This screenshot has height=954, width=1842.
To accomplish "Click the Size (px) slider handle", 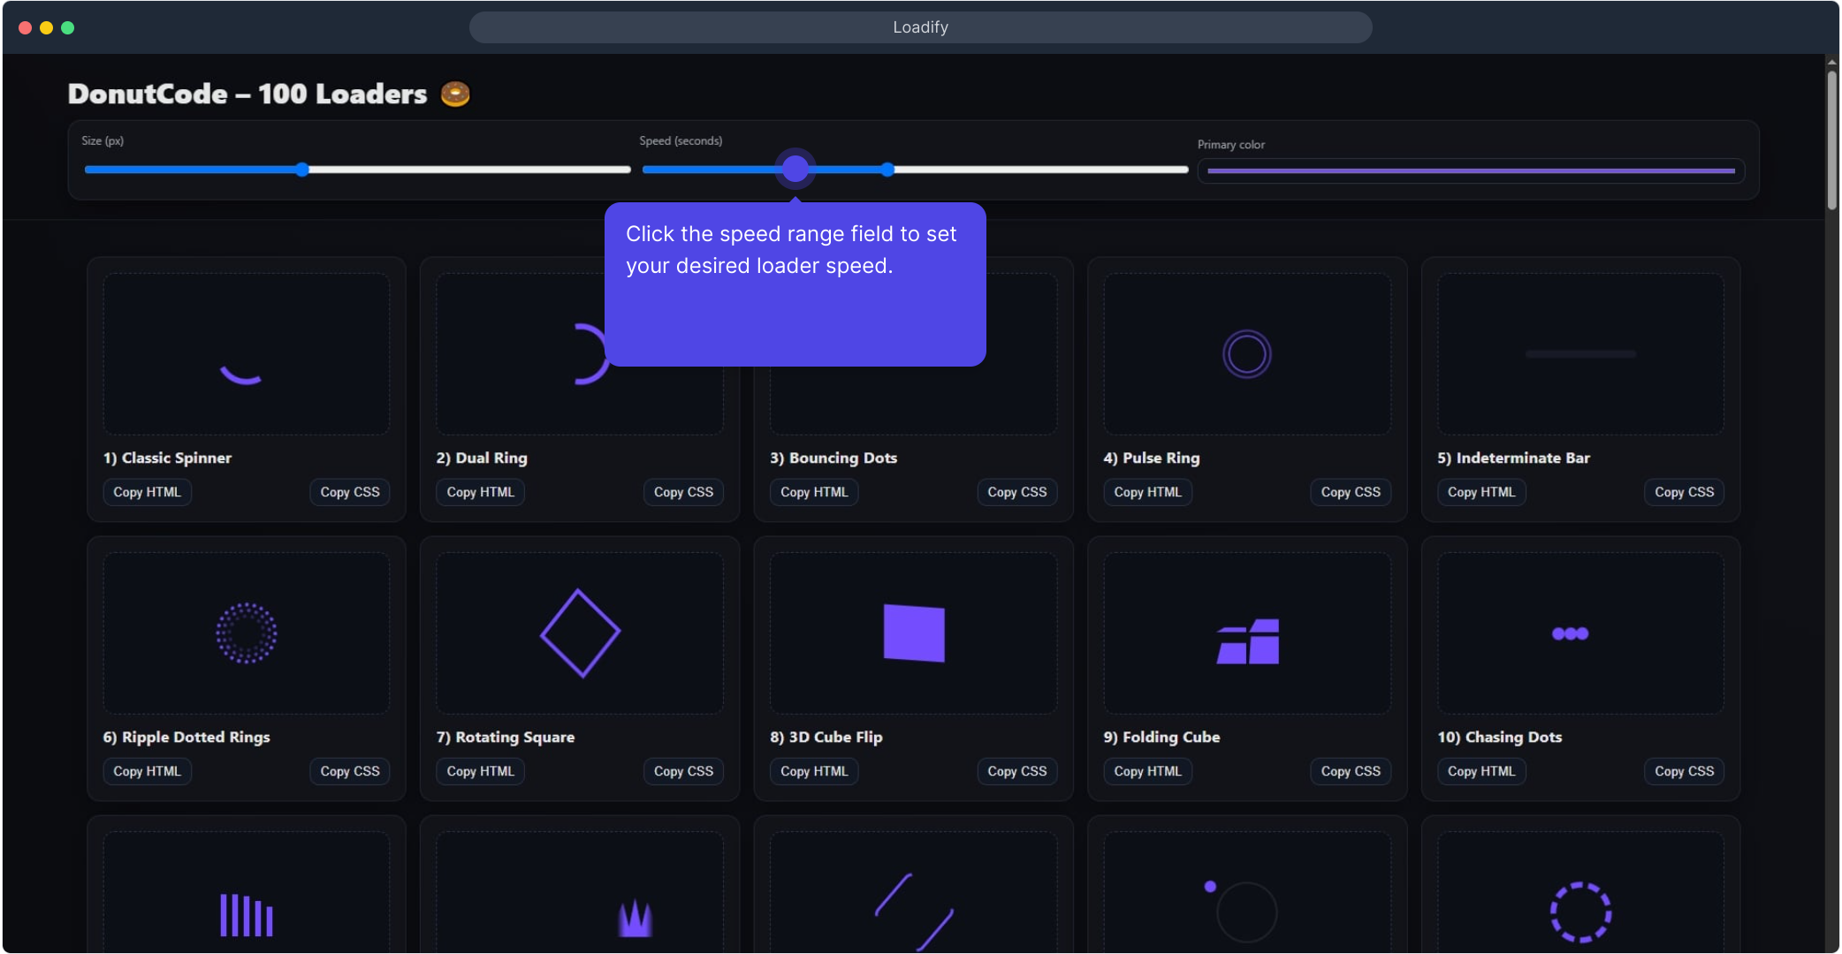I will click(302, 170).
